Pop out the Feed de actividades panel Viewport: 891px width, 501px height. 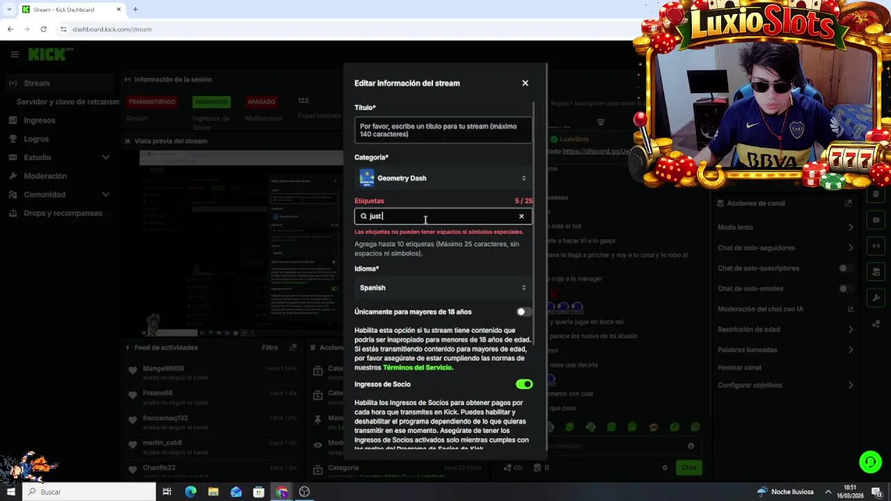292,347
